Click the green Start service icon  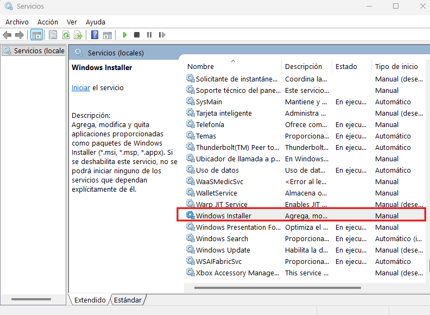point(125,35)
